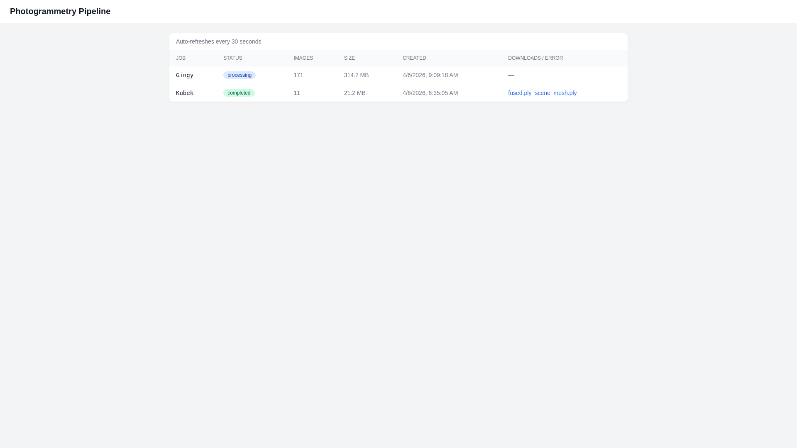Click the IMAGES column header

303,58
